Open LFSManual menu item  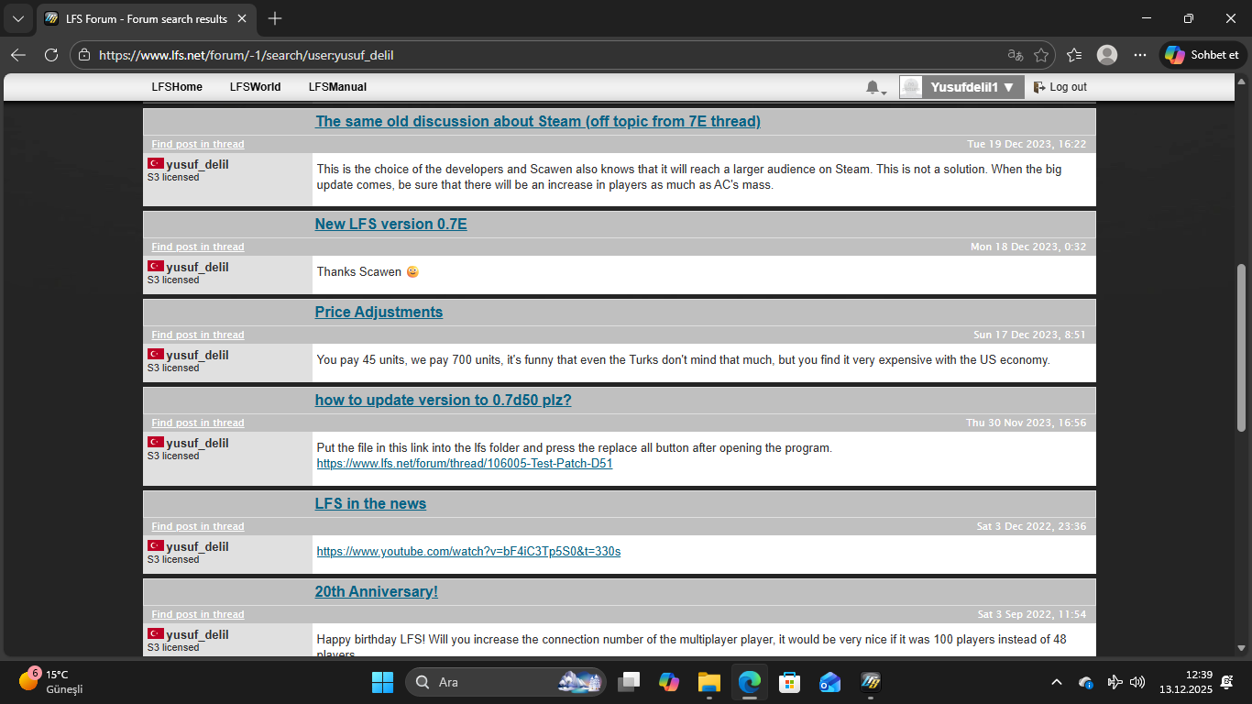337,87
